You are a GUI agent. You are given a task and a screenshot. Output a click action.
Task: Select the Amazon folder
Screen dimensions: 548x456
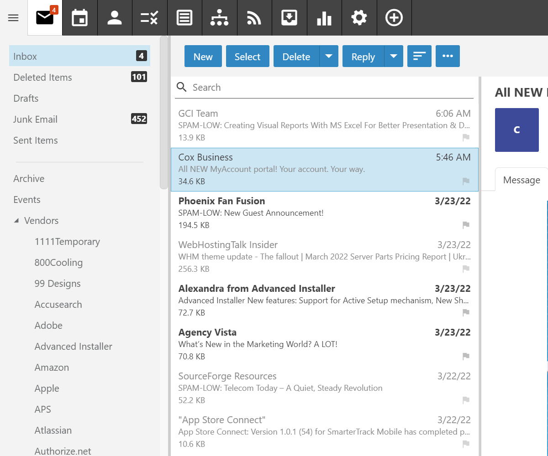[52, 367]
